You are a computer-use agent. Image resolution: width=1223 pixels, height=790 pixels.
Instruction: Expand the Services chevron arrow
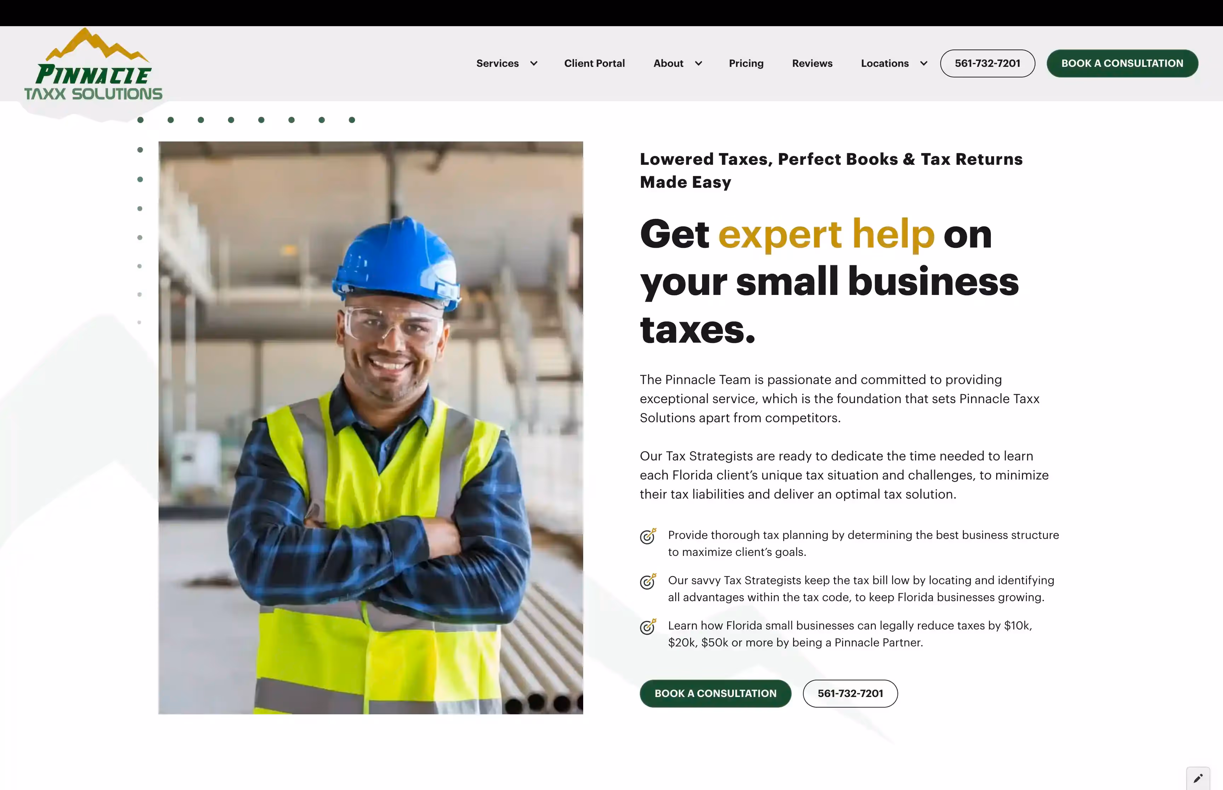pos(534,64)
